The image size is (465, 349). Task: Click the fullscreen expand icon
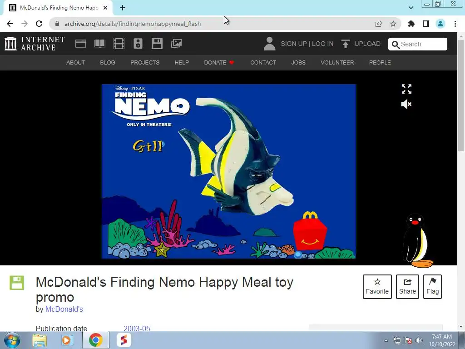pos(406,89)
